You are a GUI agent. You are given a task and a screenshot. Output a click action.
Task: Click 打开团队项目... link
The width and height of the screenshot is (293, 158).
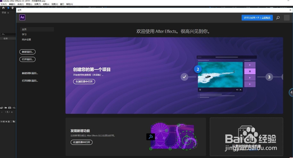pyautogui.click(x=30, y=81)
